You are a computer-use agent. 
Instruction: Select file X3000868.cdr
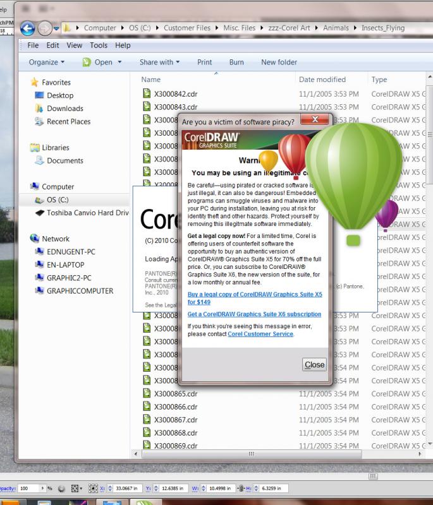(175, 433)
